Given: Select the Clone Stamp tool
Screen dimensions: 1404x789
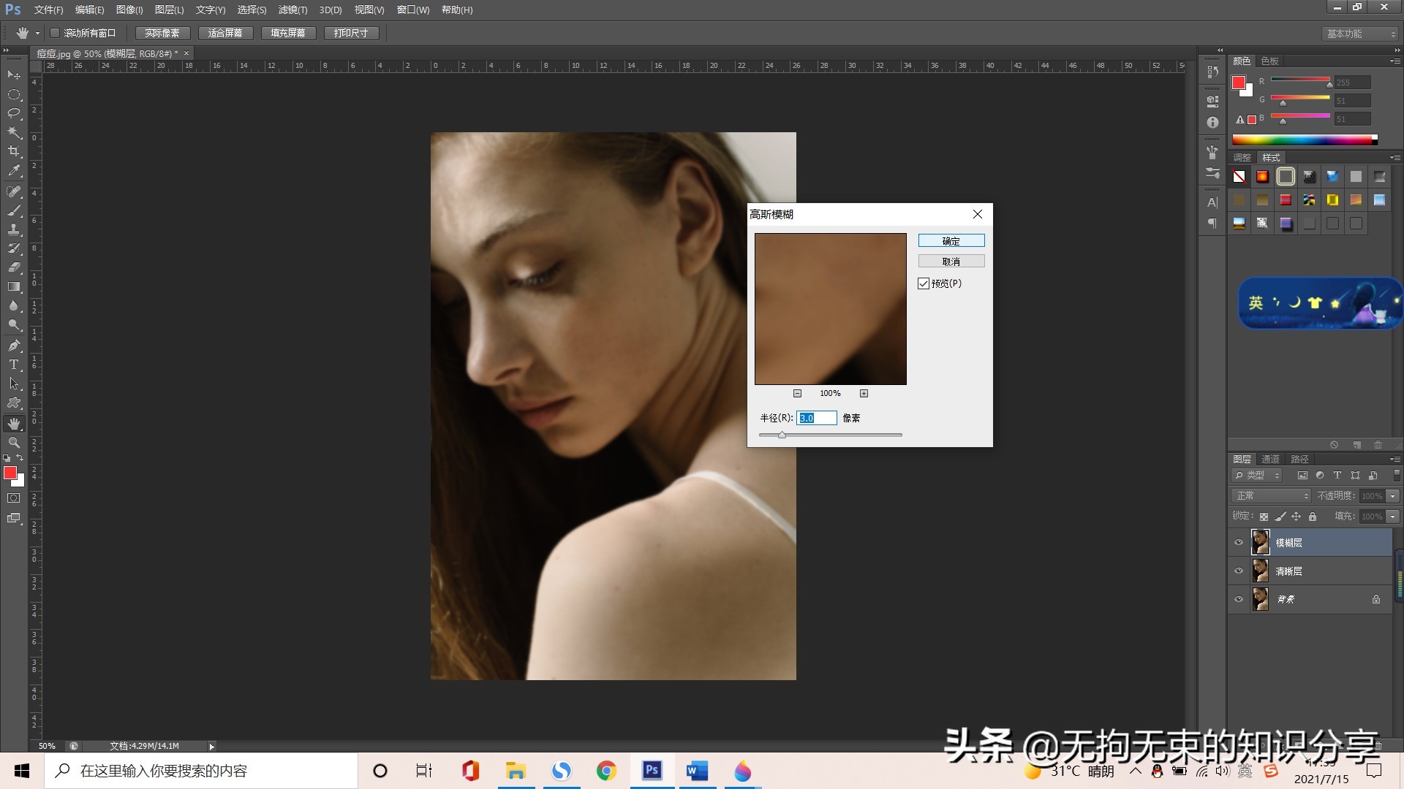Looking at the screenshot, I should [x=14, y=229].
